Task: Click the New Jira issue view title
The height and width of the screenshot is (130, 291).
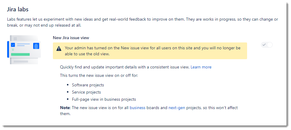Action: click(x=71, y=38)
